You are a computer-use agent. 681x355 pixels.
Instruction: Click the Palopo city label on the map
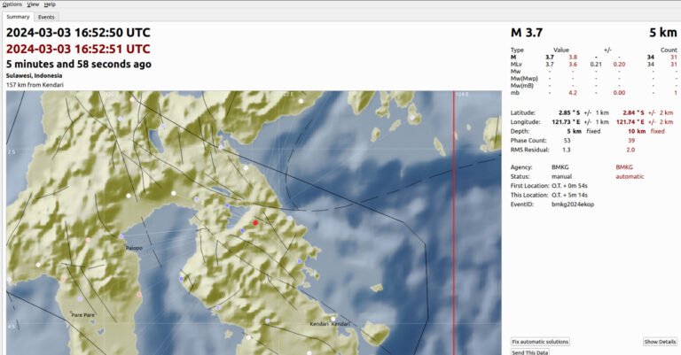click(x=134, y=248)
